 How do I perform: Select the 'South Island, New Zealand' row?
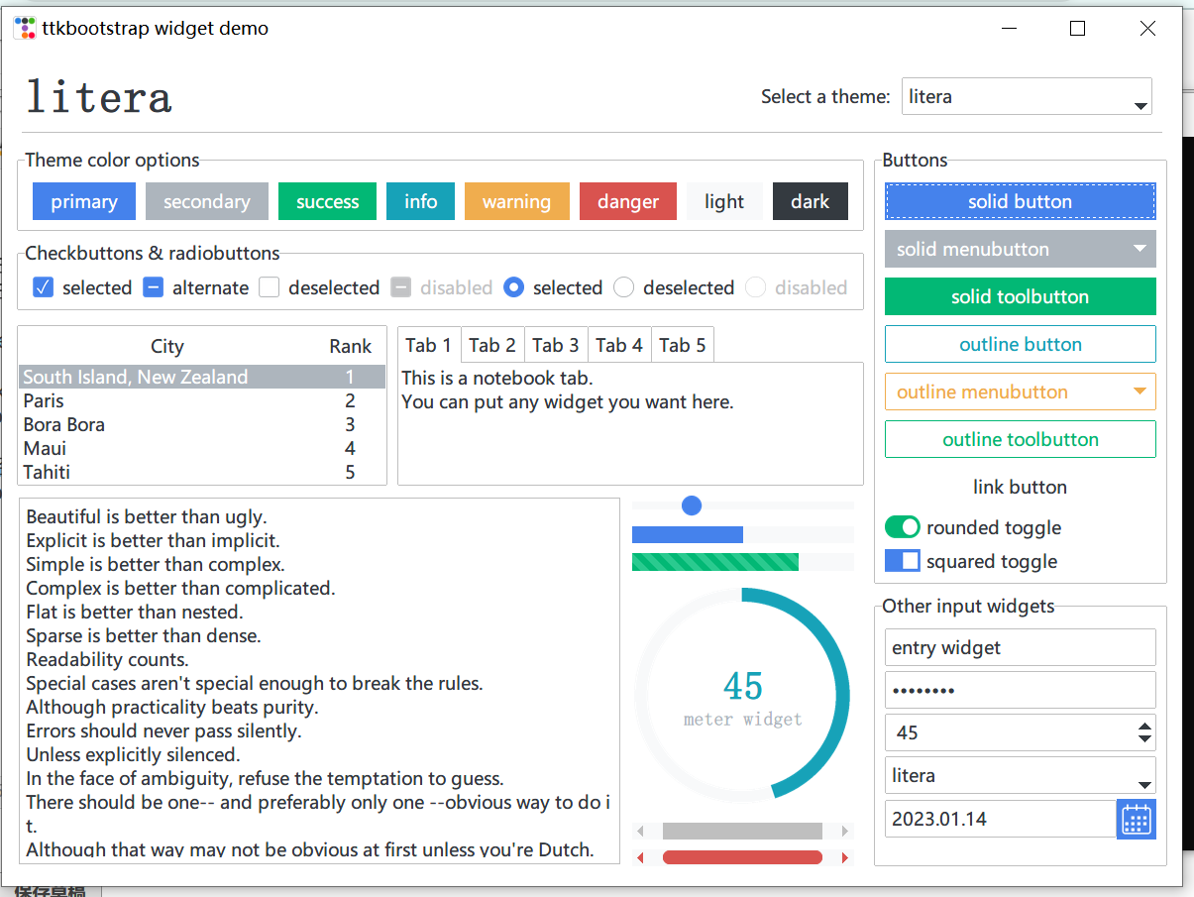point(202,377)
